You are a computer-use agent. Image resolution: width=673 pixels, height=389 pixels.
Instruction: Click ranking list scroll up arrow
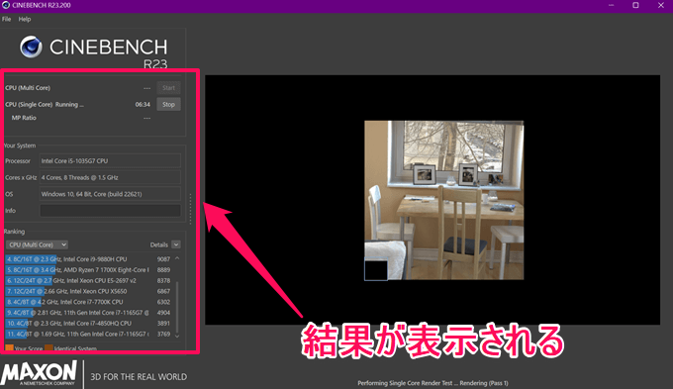point(177,258)
